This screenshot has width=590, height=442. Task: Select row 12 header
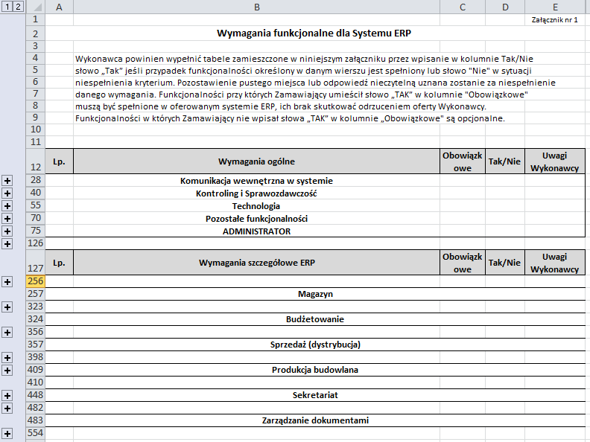[x=35, y=161]
